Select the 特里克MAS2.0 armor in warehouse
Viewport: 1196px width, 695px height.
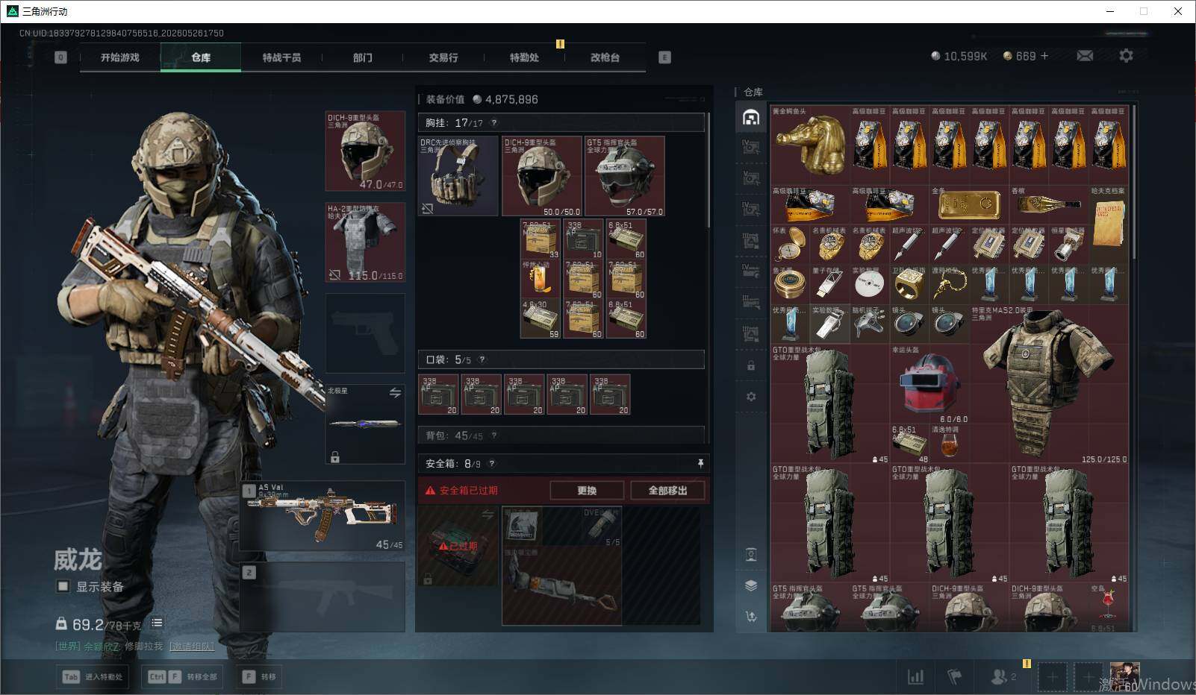click(x=1049, y=385)
